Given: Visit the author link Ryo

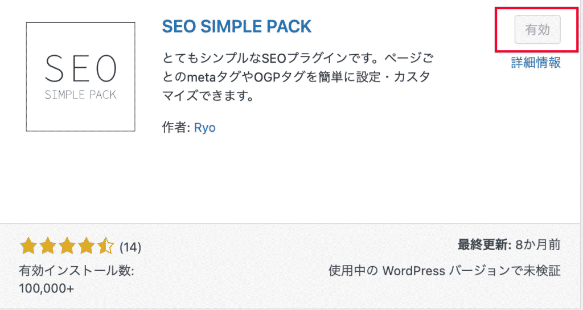Looking at the screenshot, I should point(205,128).
